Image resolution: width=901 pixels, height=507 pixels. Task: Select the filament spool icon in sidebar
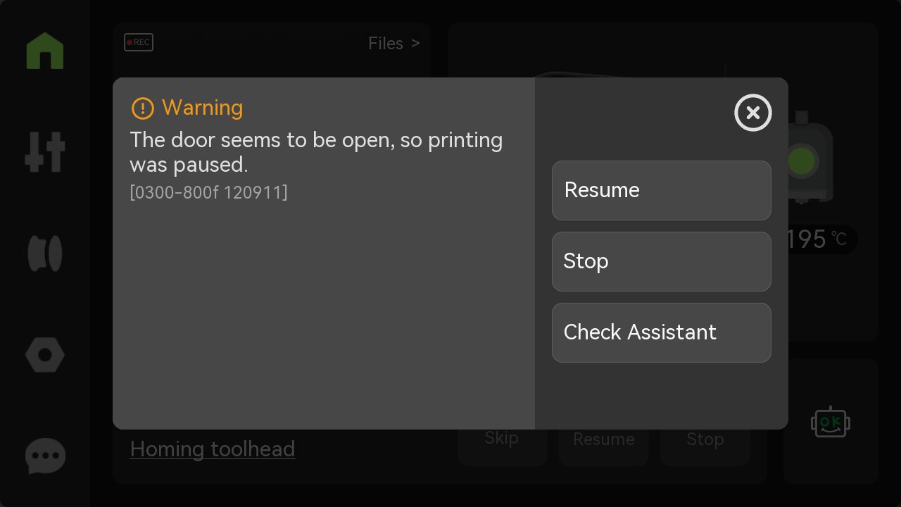tap(45, 254)
